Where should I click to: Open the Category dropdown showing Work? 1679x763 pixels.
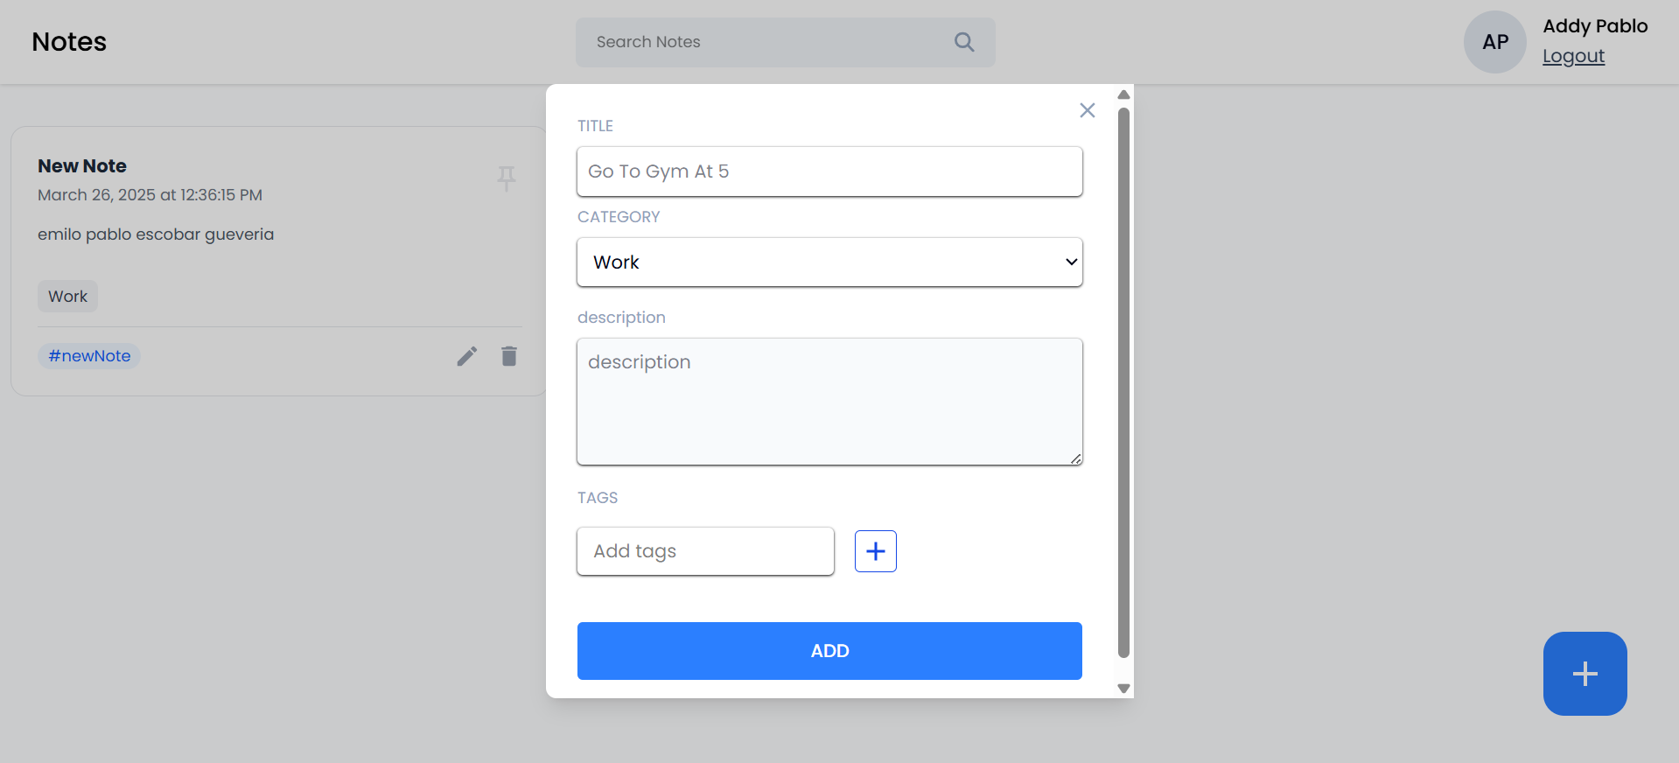(829, 262)
